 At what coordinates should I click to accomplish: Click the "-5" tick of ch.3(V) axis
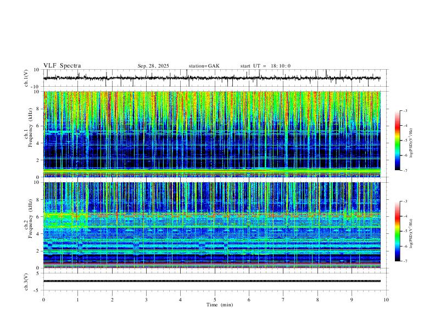37,290
